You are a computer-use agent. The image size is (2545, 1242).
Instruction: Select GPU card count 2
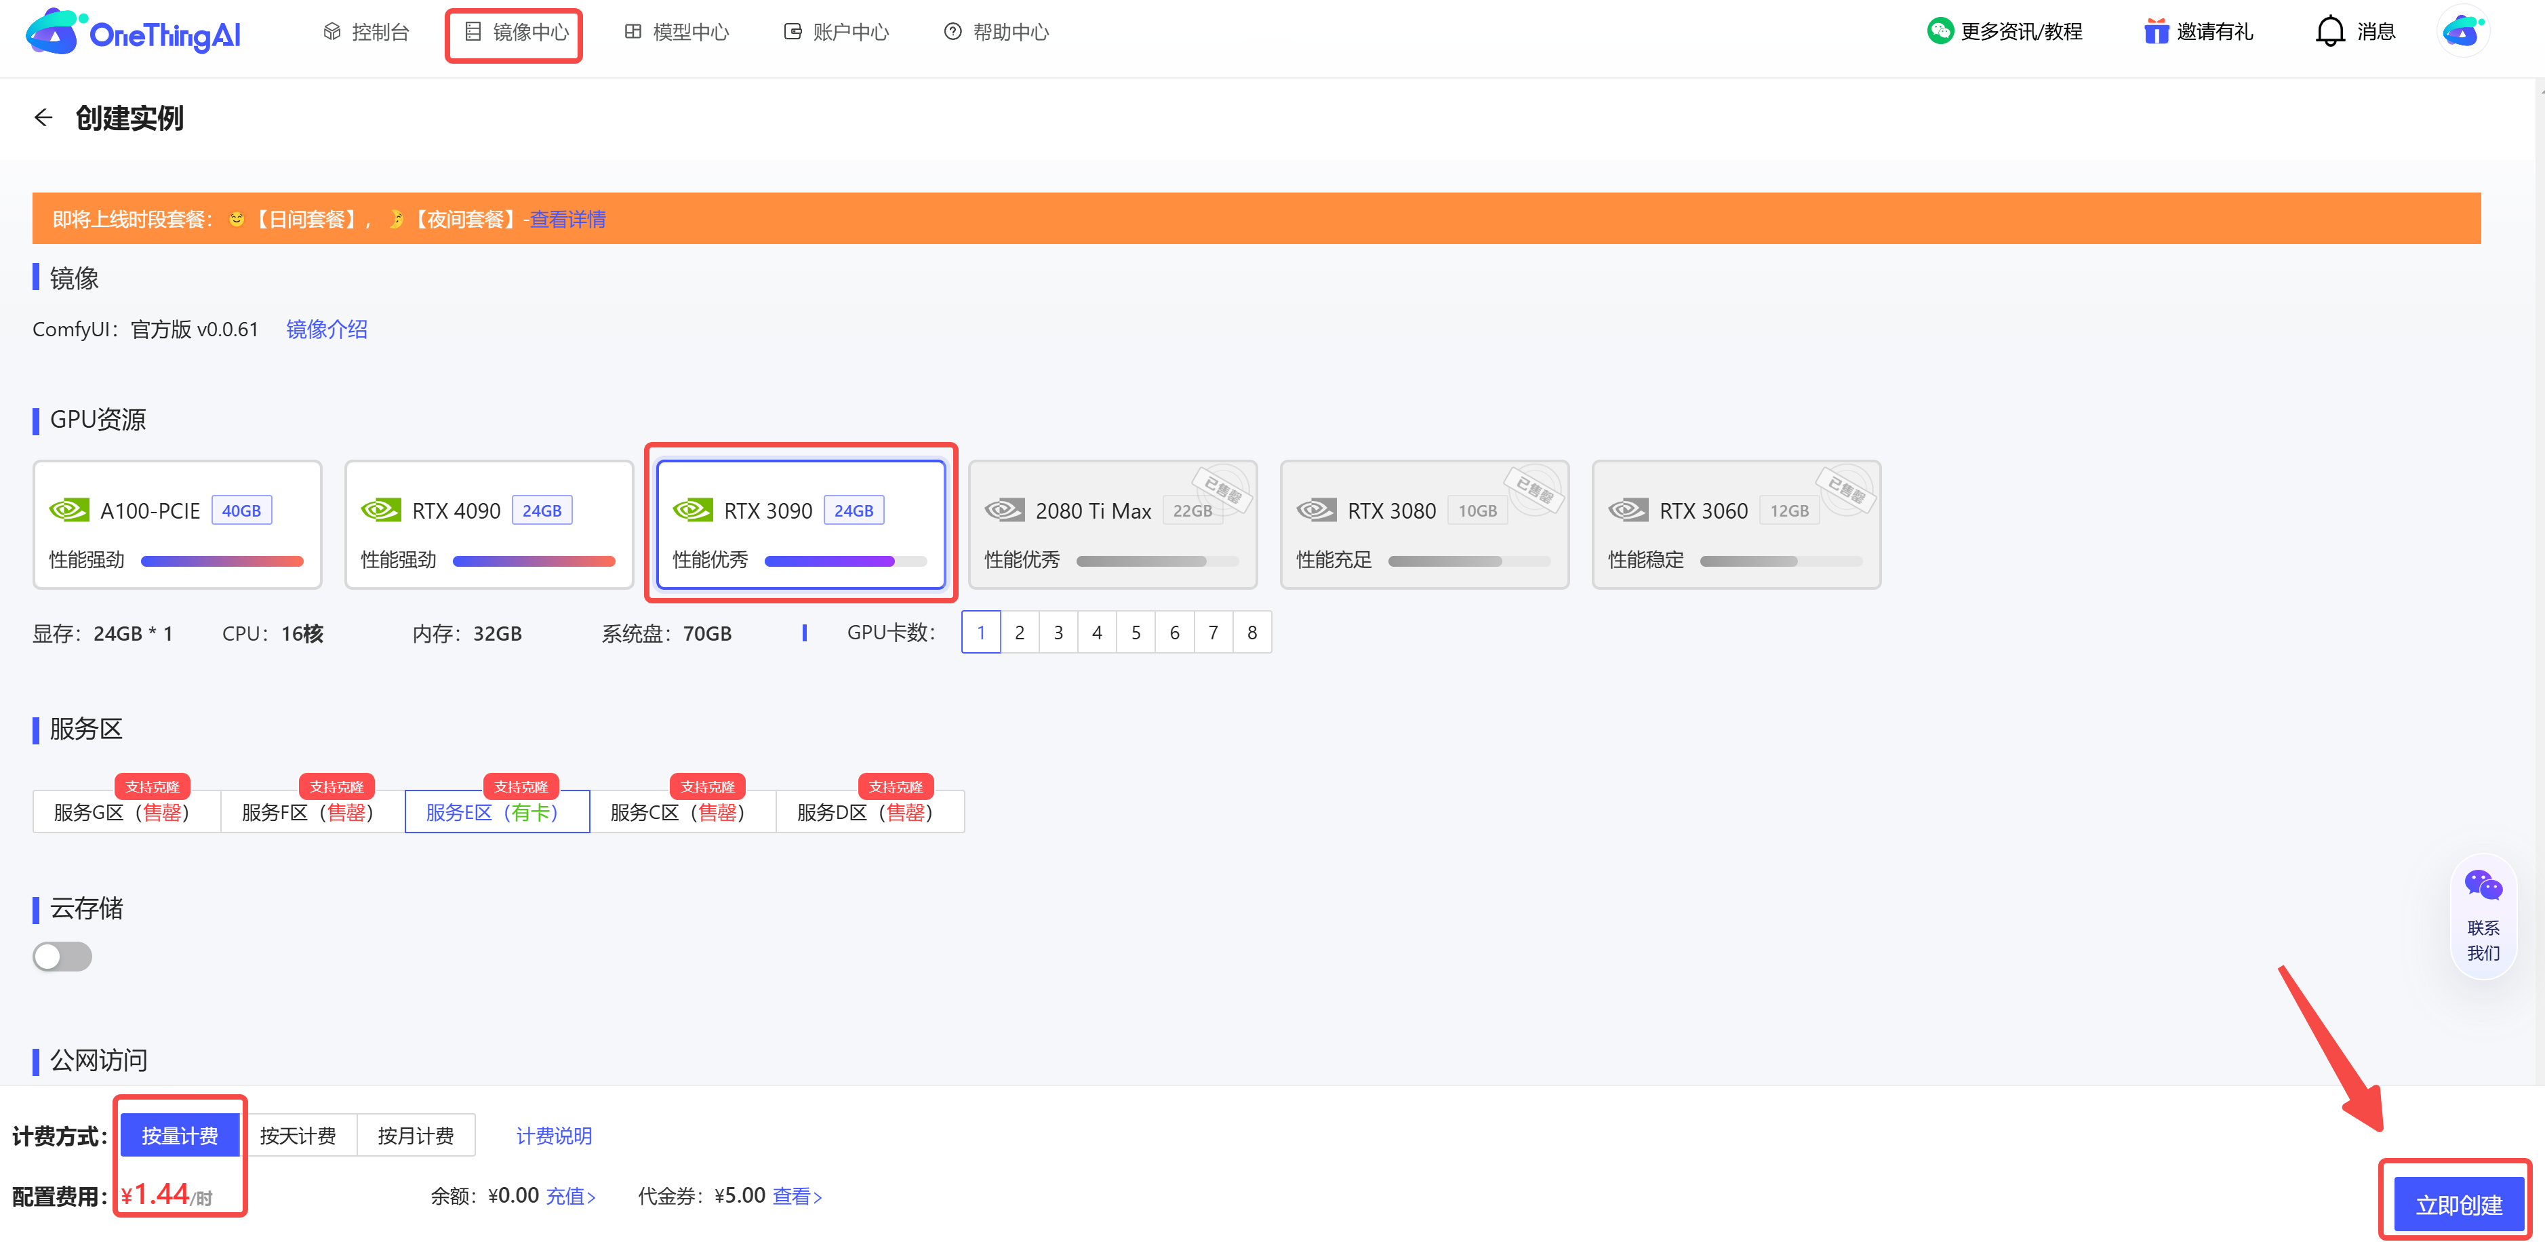[x=1020, y=633]
